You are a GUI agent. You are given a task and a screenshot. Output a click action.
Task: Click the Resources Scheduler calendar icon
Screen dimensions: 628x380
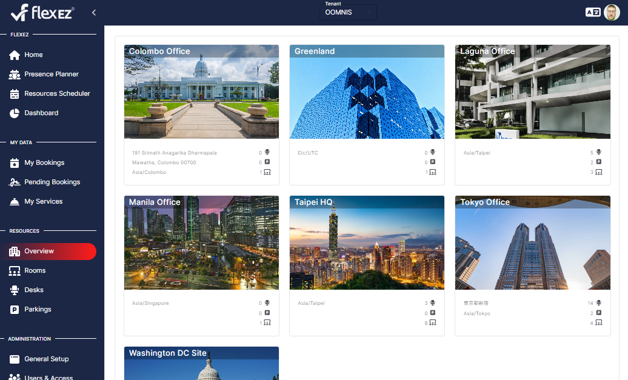click(x=15, y=93)
